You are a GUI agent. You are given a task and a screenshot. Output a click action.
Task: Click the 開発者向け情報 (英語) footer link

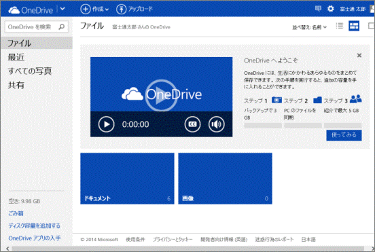click(x=224, y=239)
